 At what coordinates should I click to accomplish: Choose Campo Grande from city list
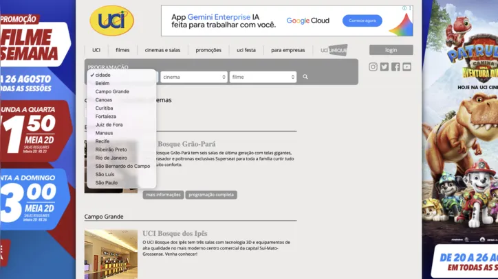click(x=122, y=92)
